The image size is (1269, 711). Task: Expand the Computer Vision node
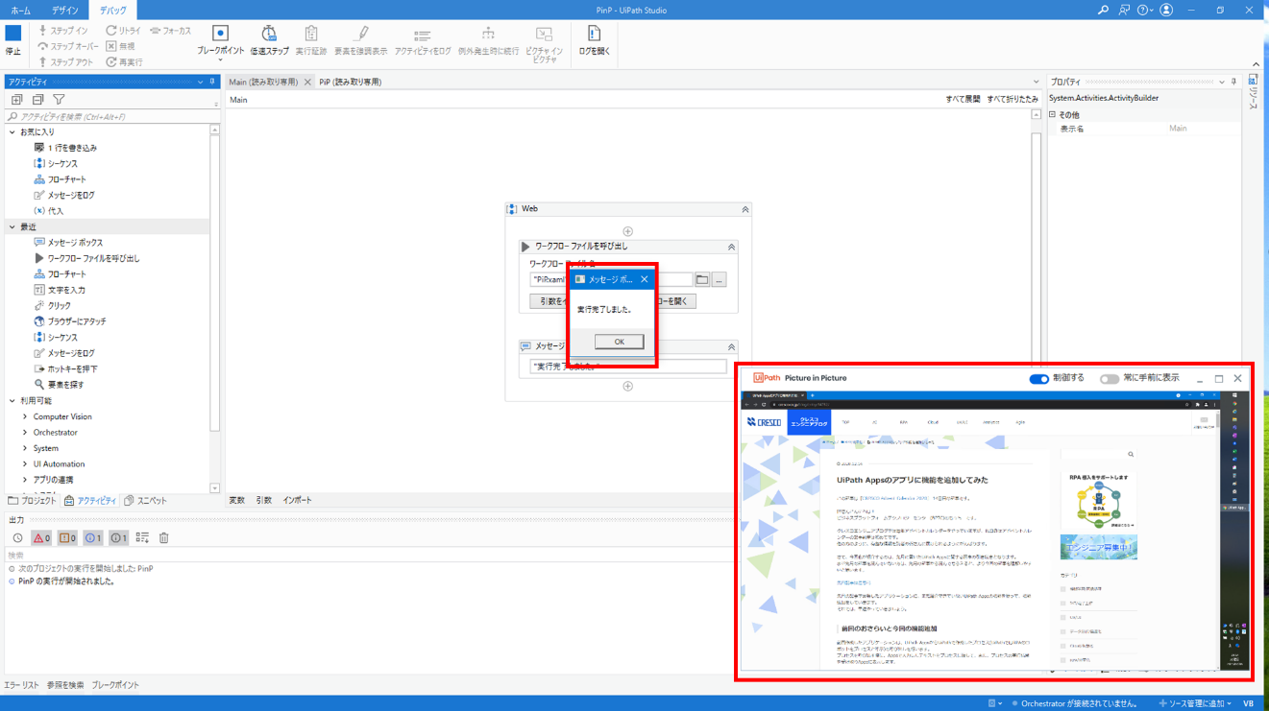point(26,416)
